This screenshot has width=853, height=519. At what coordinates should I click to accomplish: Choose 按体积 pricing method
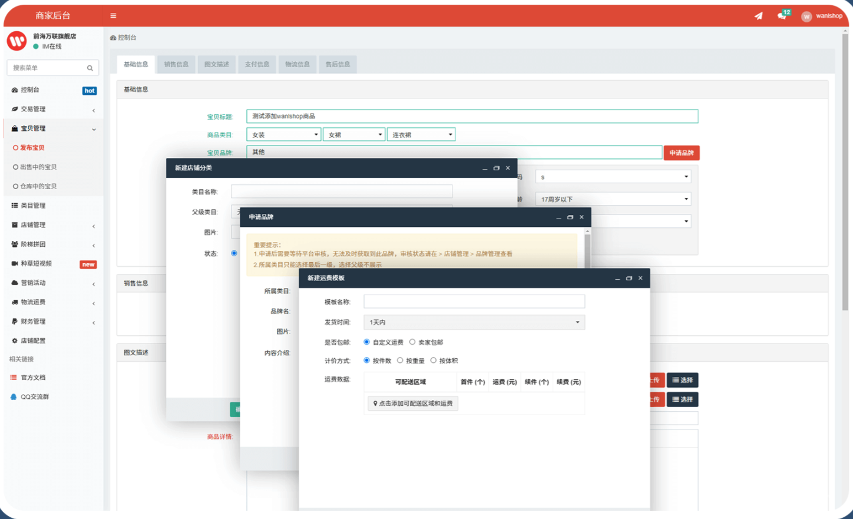(x=433, y=361)
